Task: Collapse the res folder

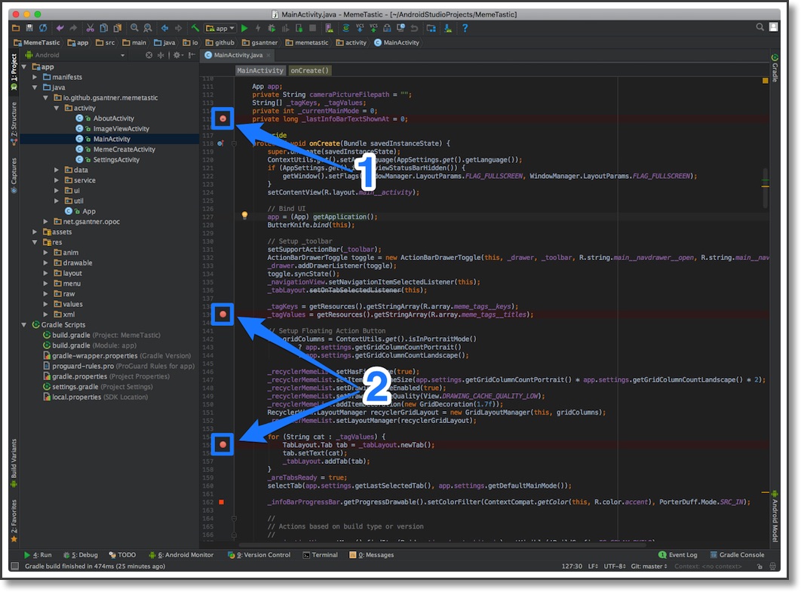Action: [x=35, y=243]
